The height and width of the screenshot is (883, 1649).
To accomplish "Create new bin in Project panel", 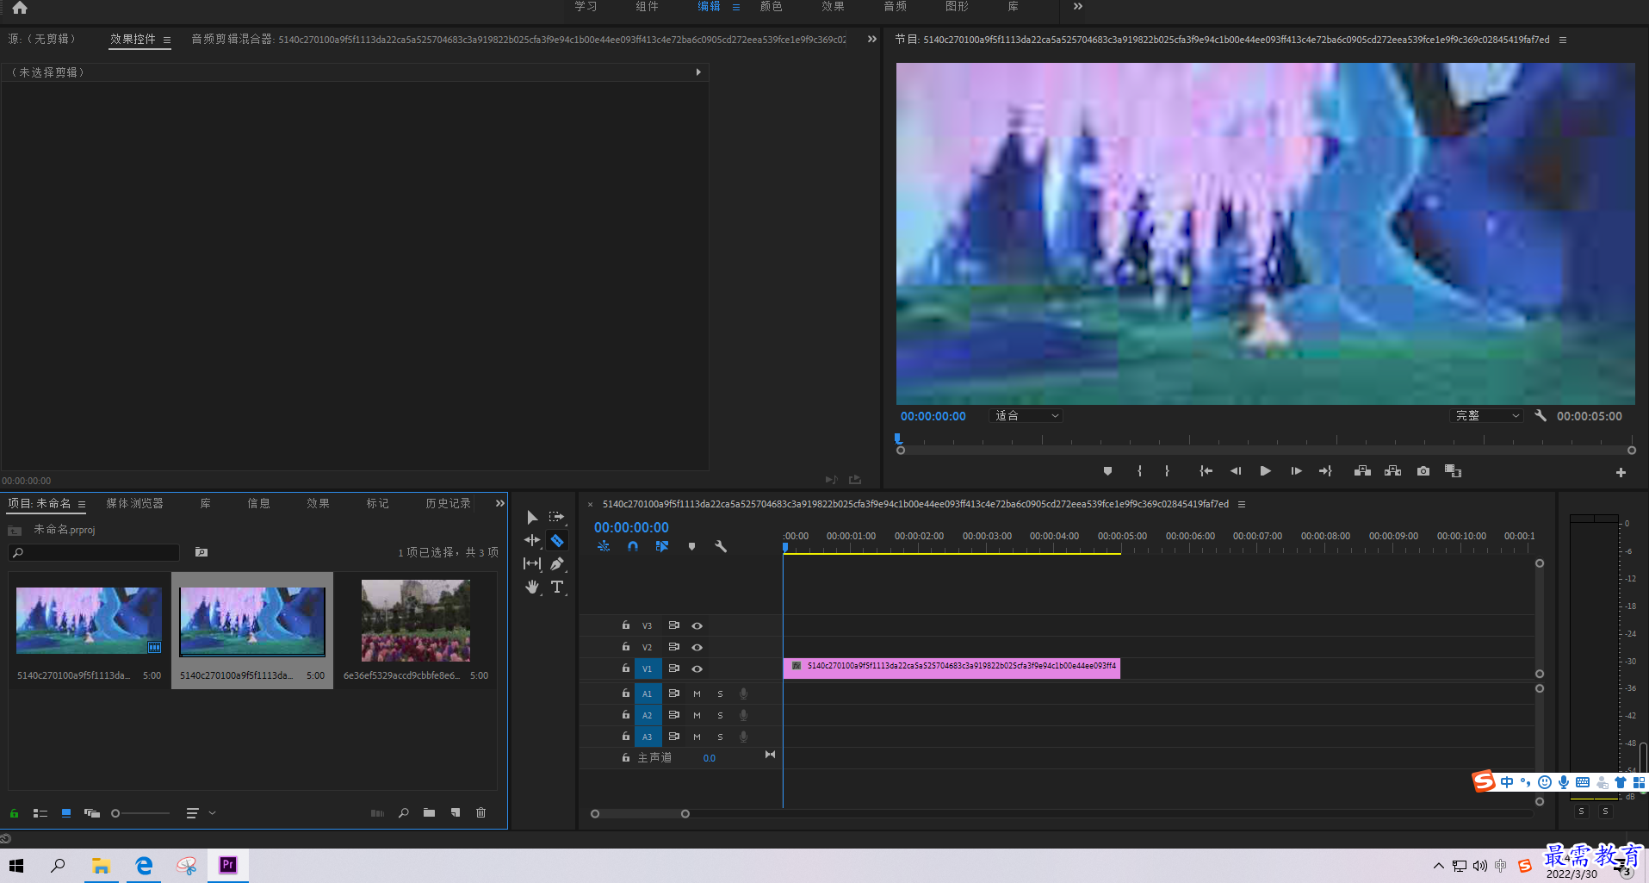I will [x=429, y=813].
